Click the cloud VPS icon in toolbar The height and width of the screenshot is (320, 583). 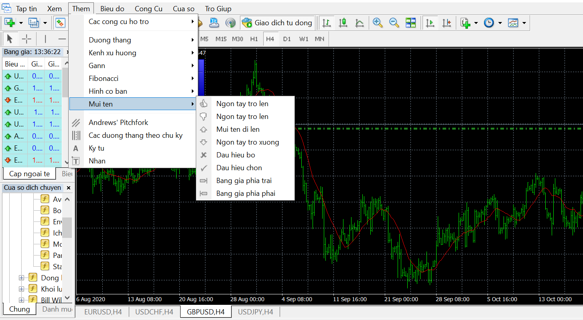(214, 23)
